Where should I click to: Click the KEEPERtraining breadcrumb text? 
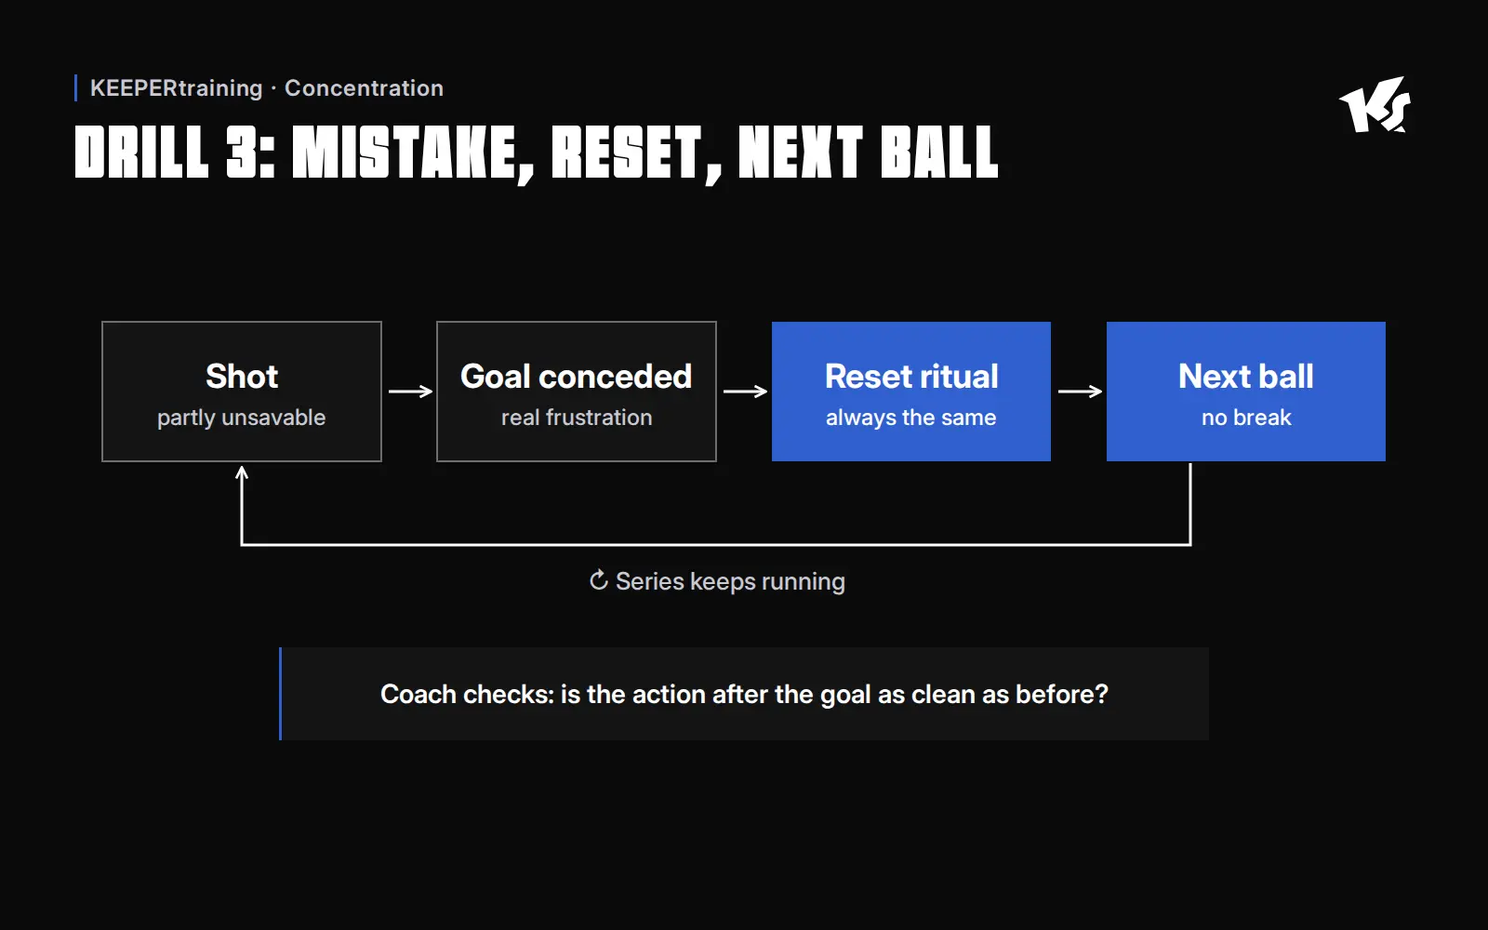tap(177, 88)
